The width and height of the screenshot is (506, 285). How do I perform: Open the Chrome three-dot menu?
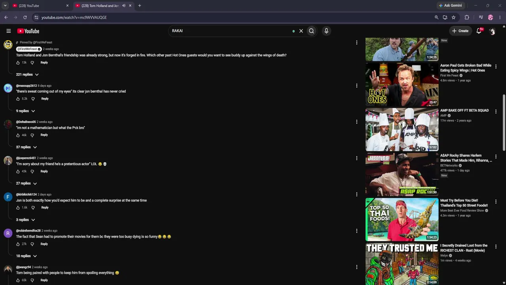500,17
